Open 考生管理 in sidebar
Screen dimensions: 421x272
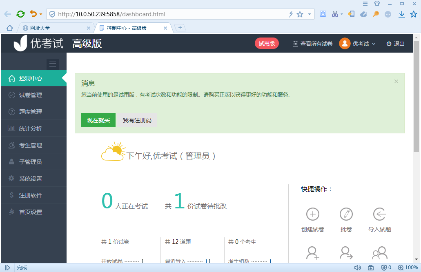click(x=34, y=145)
